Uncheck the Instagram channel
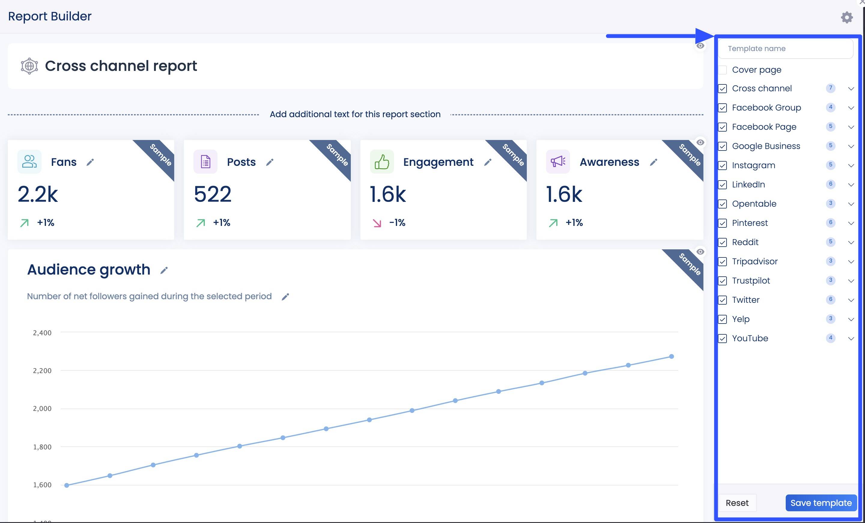Viewport: 865px width, 523px height. tap(722, 165)
